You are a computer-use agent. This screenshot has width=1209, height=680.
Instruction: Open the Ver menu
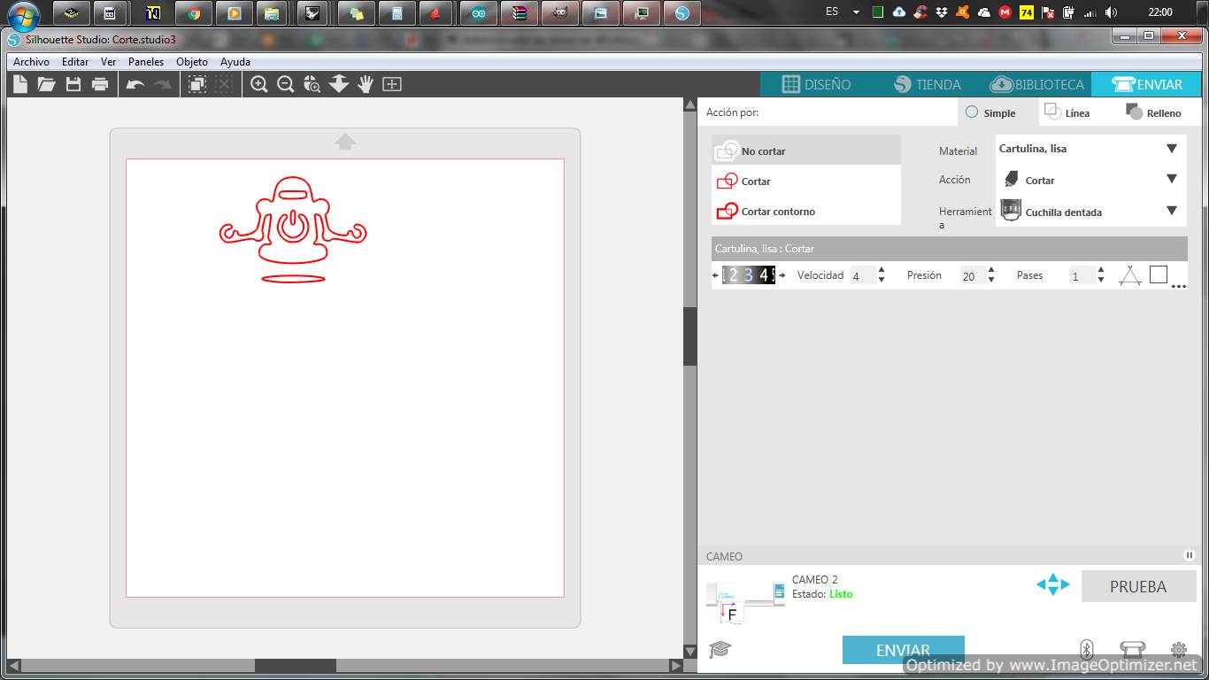[x=108, y=62]
